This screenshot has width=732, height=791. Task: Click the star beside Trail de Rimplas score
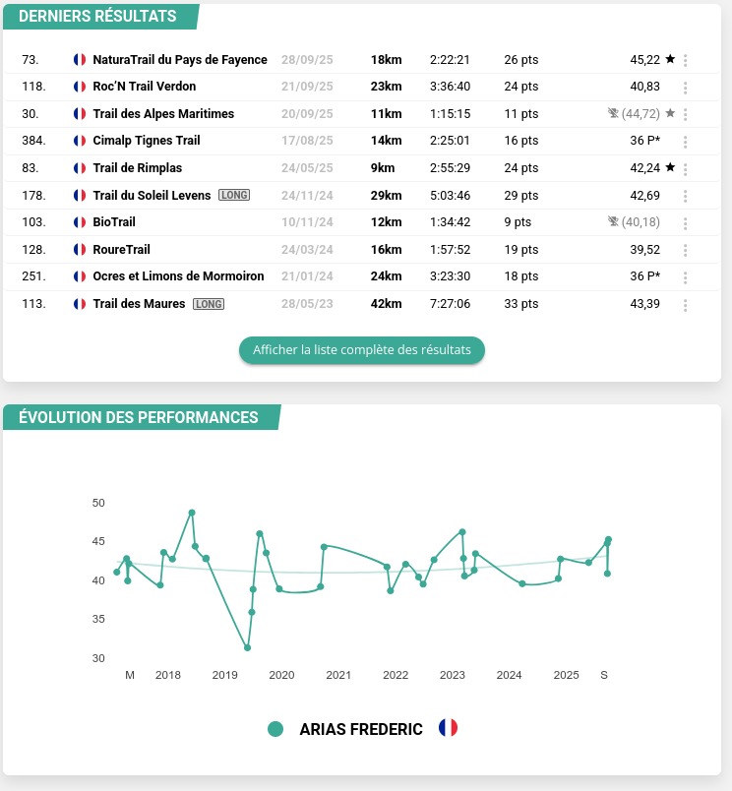[x=670, y=167]
